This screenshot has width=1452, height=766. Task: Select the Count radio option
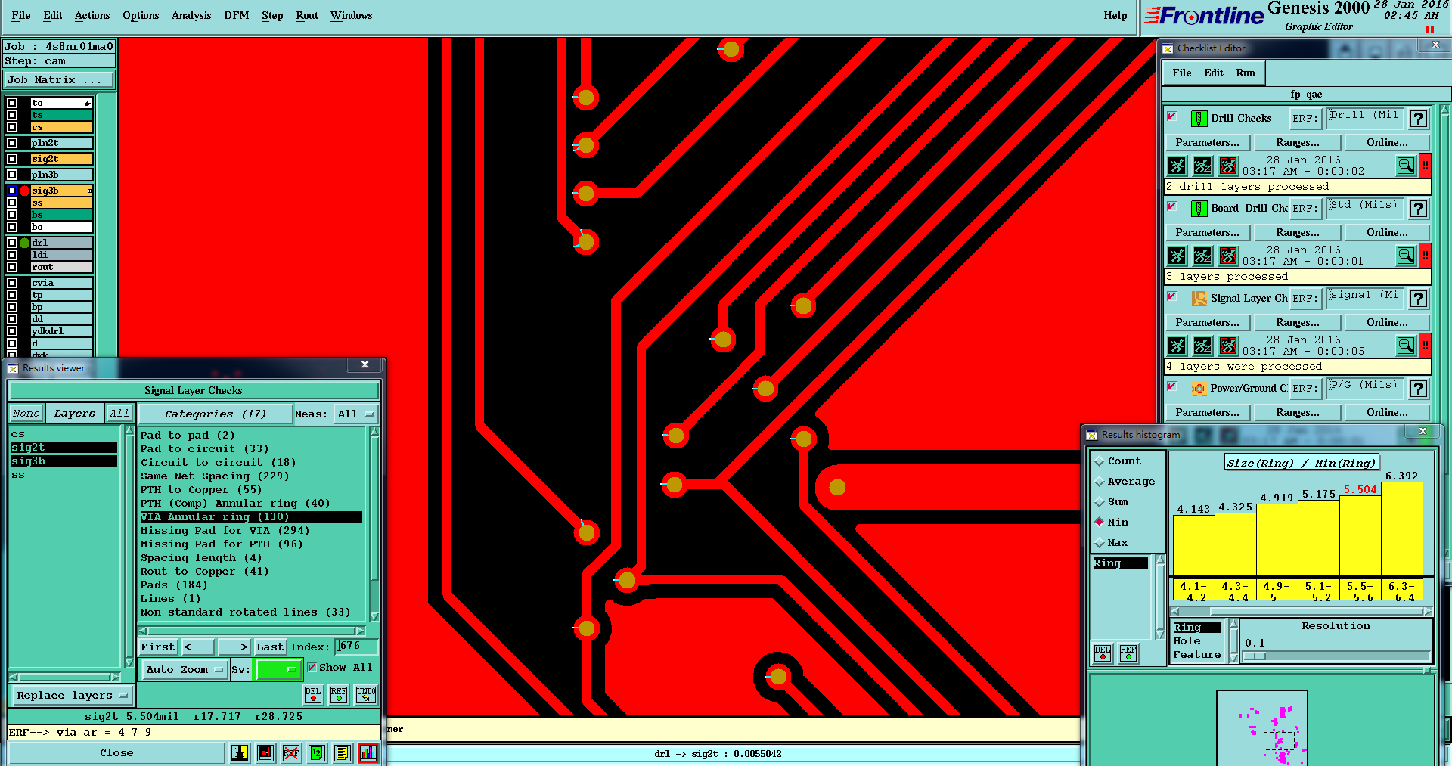(x=1100, y=461)
